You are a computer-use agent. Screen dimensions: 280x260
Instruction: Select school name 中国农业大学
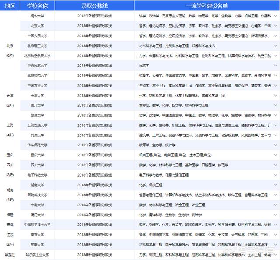[x=37, y=85]
